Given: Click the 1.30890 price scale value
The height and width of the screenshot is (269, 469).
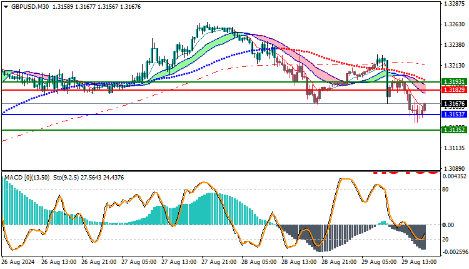Looking at the screenshot, I should pos(455,169).
